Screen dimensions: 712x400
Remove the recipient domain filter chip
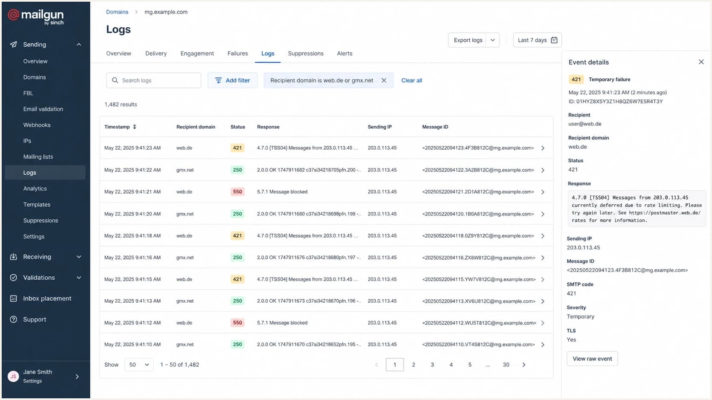pos(384,80)
